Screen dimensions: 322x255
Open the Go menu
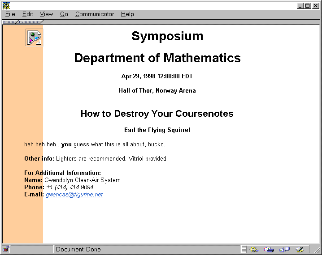[x=64, y=14]
